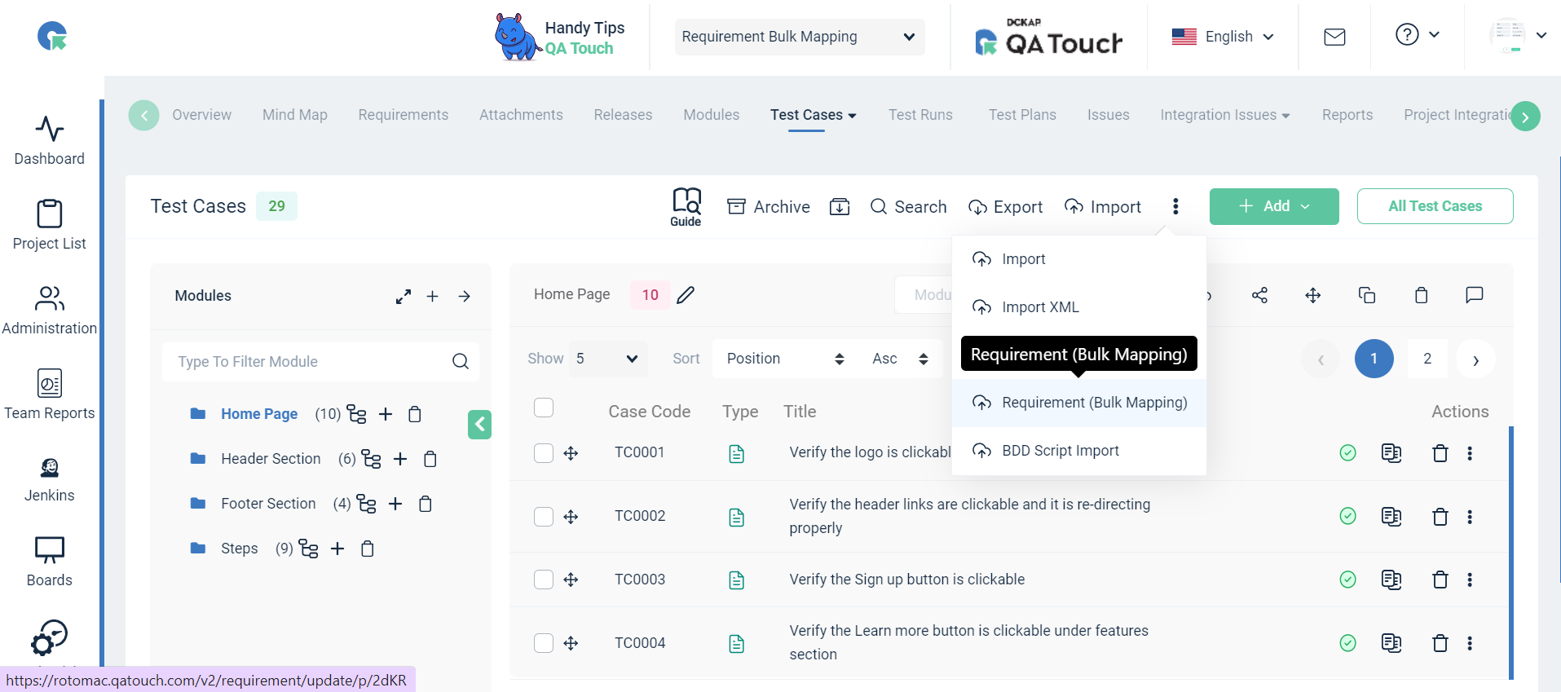Open tree view for Steps module
The height and width of the screenshot is (692, 1561).
click(x=308, y=549)
